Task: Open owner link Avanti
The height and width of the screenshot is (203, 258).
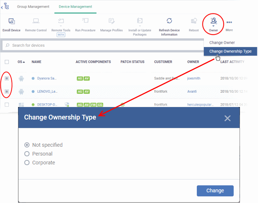Action: tap(192, 92)
